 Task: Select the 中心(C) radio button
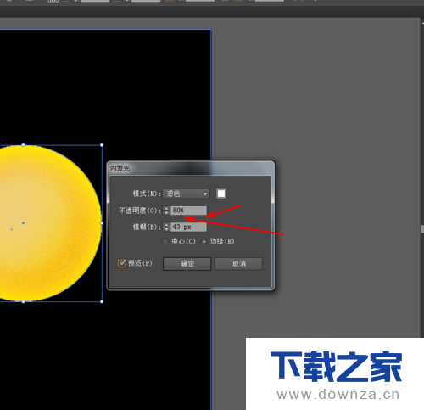click(x=165, y=242)
